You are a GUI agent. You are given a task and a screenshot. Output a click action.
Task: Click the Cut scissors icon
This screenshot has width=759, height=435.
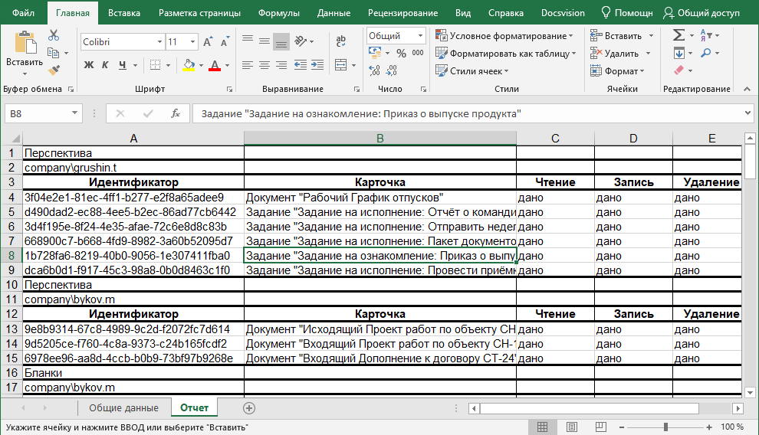53,35
